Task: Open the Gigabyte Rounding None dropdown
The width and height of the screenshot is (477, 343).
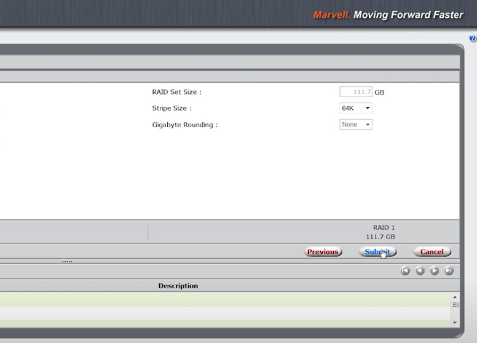Action: click(356, 124)
